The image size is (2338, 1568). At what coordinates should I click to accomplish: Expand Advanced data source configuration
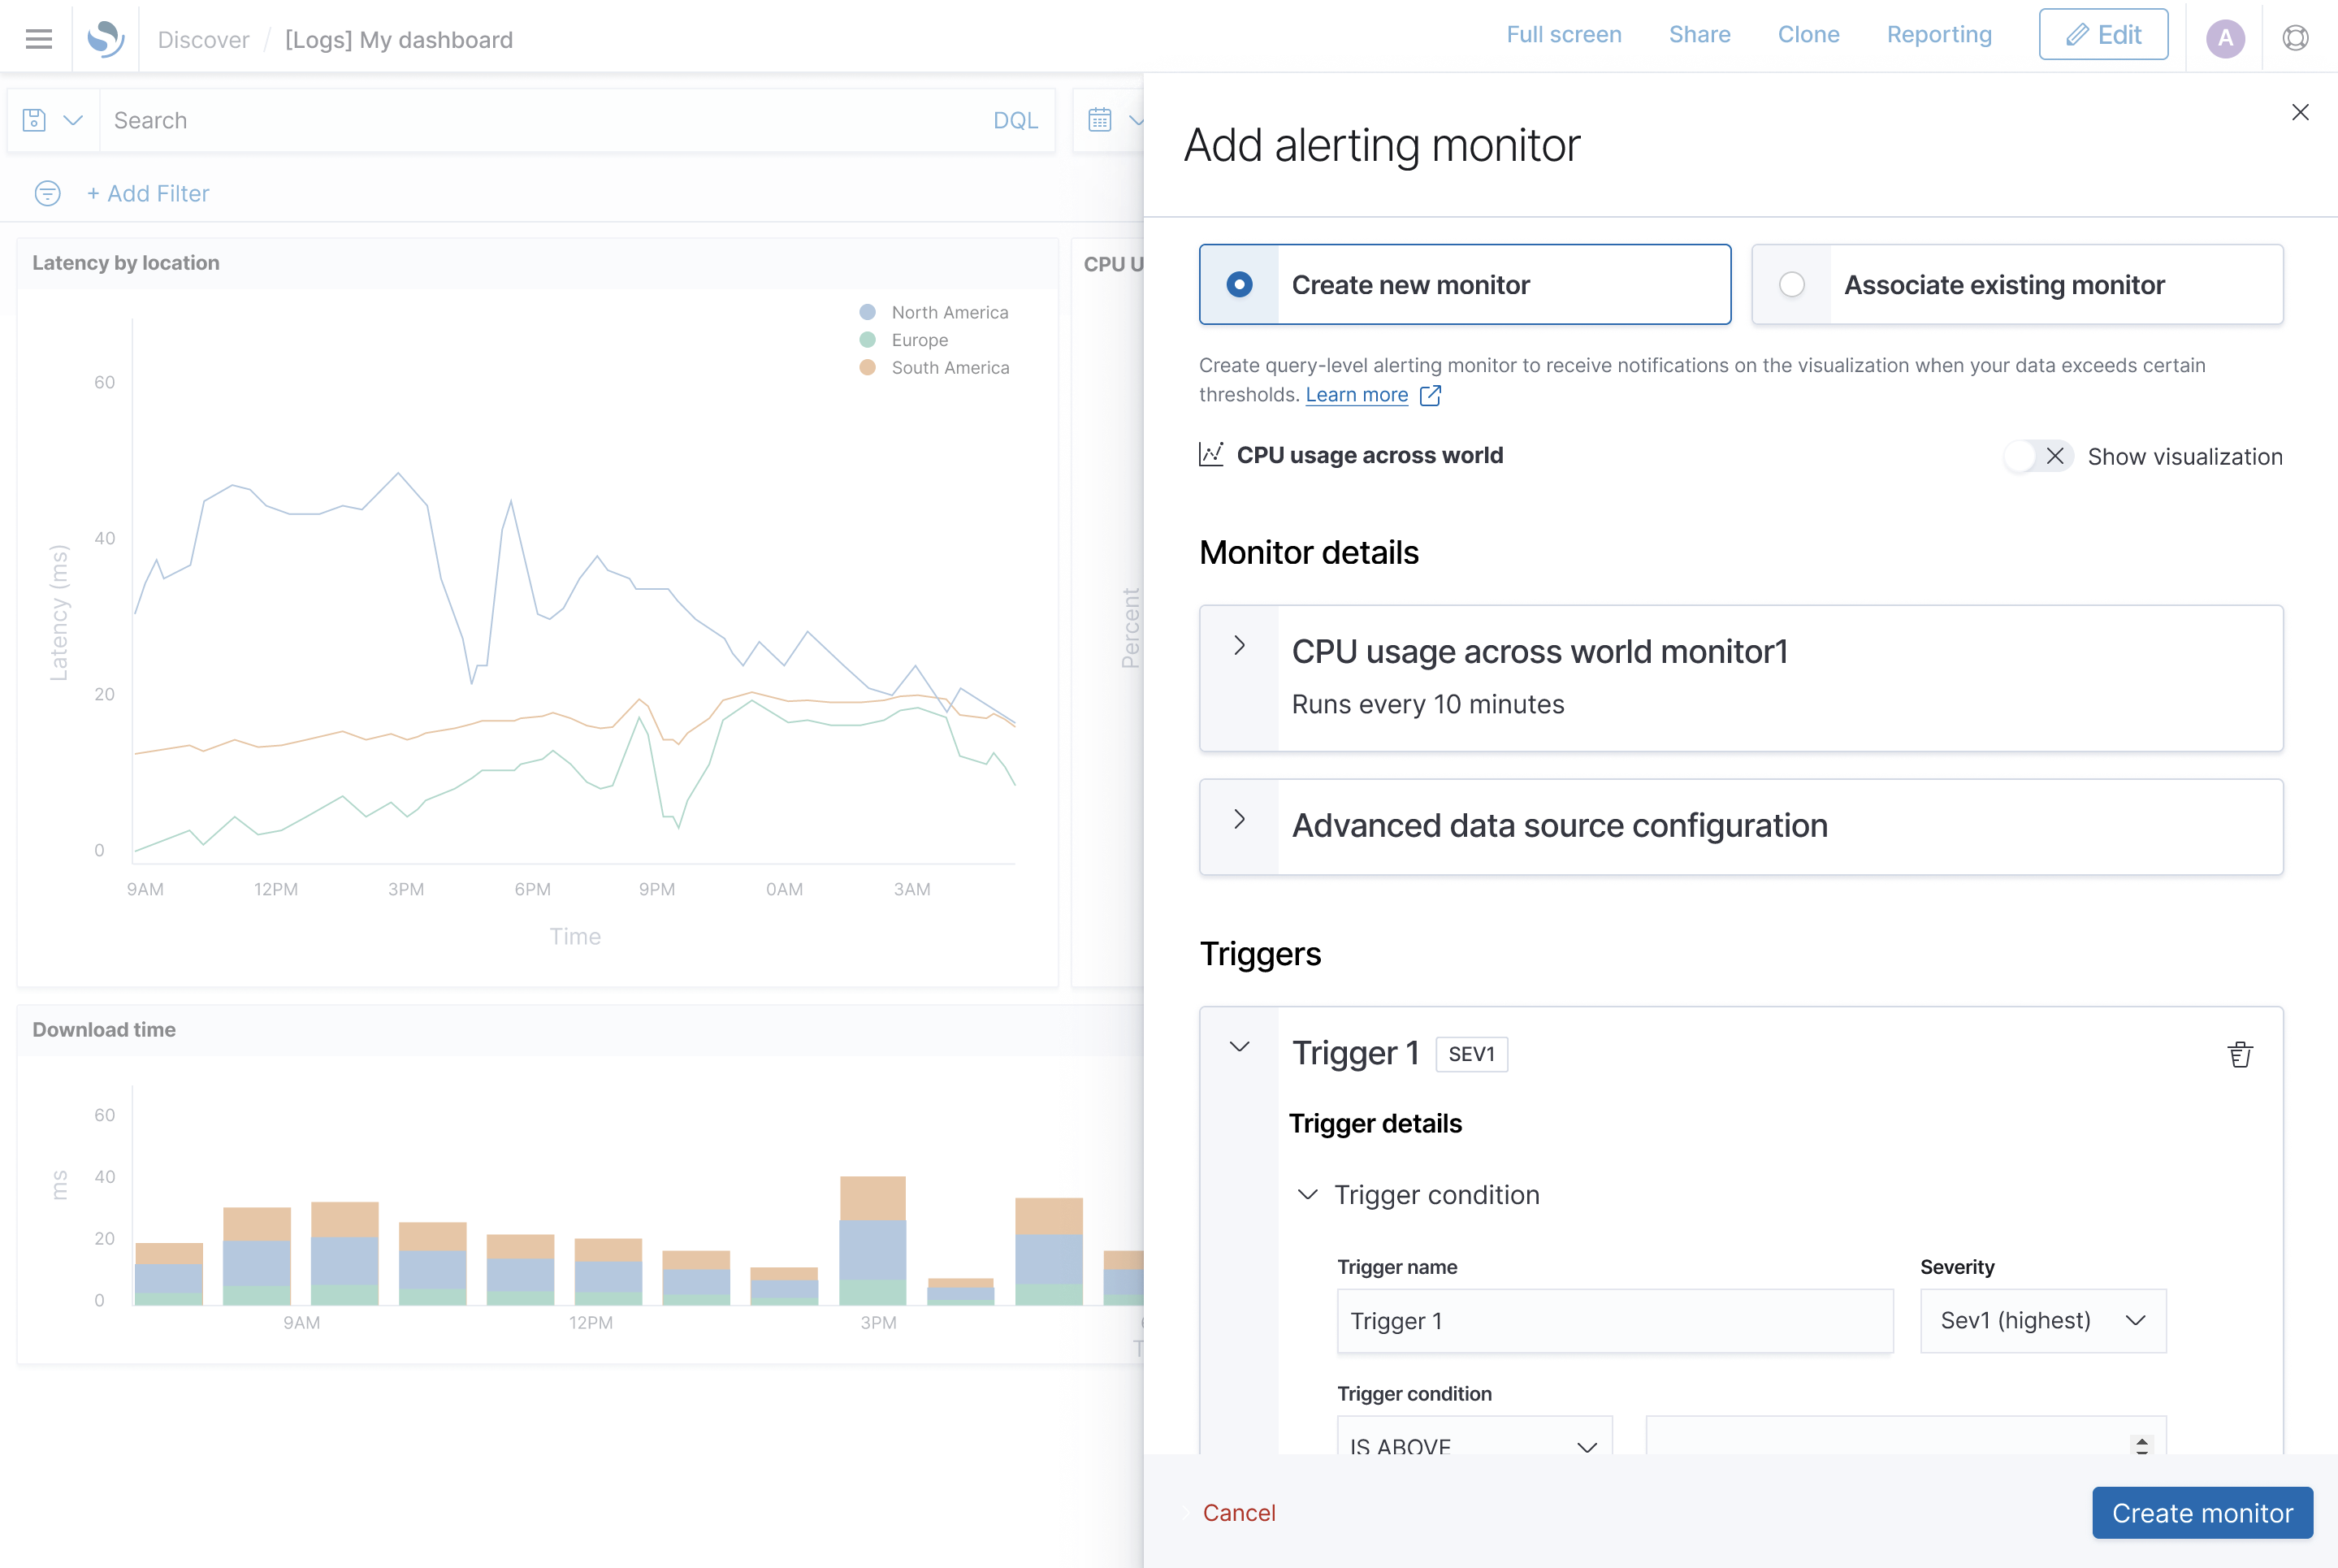[1239, 819]
